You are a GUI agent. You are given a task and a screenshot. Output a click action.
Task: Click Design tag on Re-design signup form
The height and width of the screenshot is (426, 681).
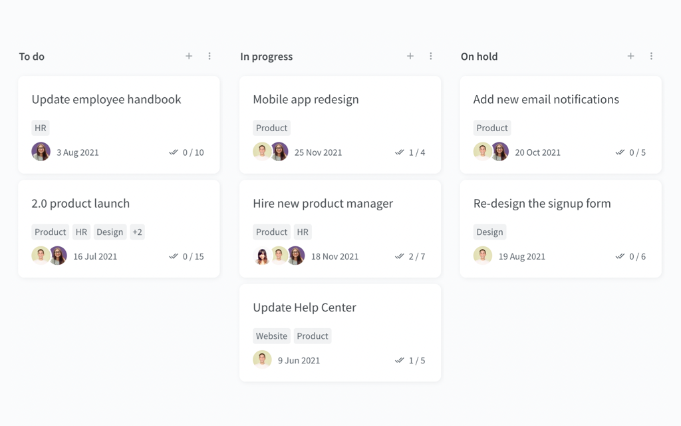click(489, 232)
